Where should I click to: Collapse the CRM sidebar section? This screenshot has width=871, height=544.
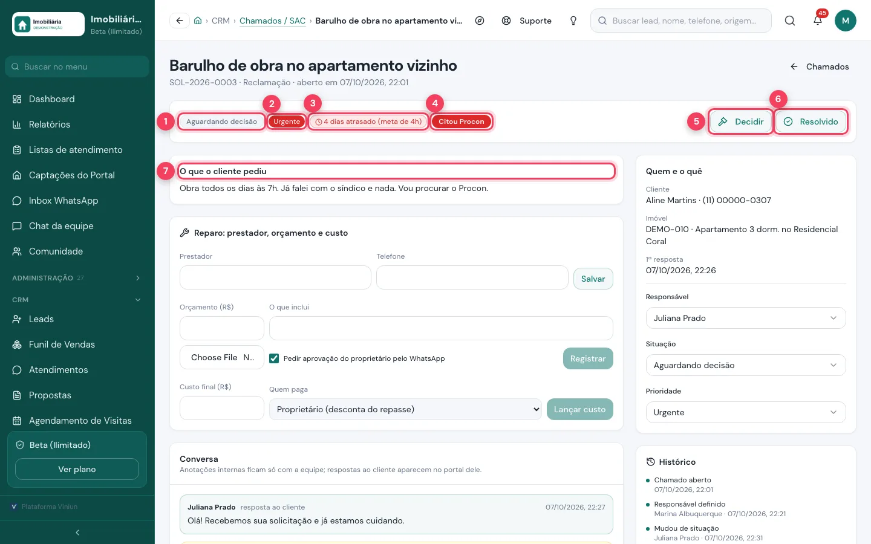click(x=77, y=300)
